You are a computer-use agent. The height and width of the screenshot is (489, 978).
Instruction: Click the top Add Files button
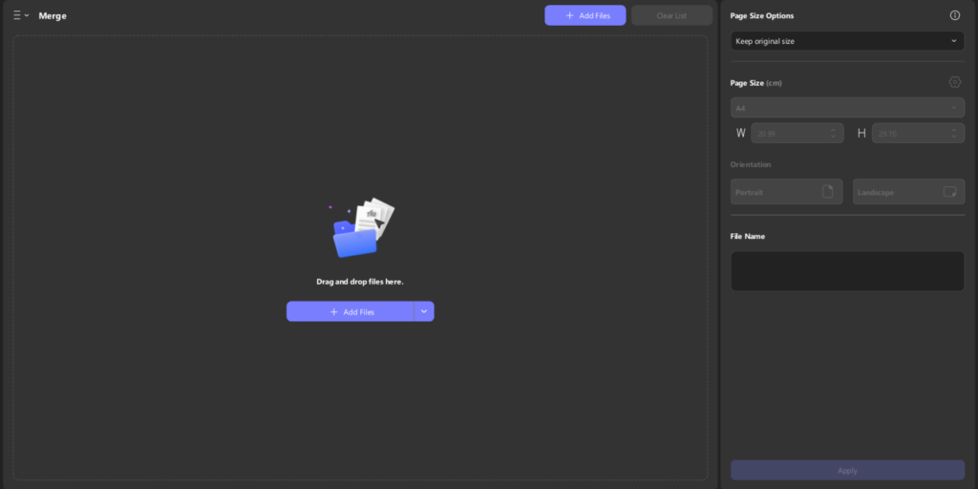[585, 15]
